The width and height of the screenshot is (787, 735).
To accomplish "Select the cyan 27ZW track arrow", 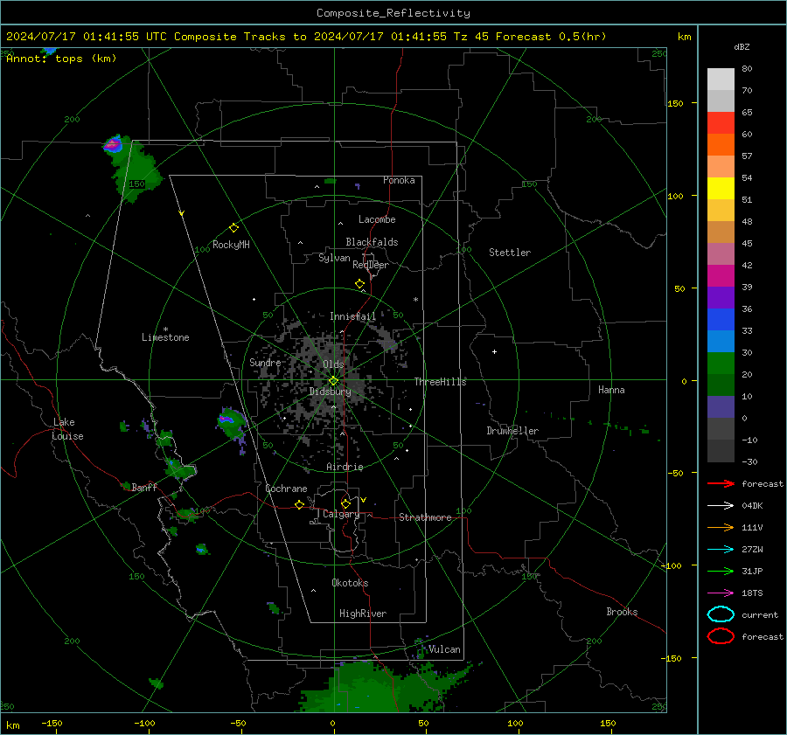I will click(721, 550).
